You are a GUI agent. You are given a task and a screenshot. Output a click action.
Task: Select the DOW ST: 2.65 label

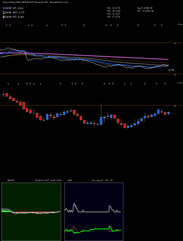pyautogui.click(x=14, y=8)
